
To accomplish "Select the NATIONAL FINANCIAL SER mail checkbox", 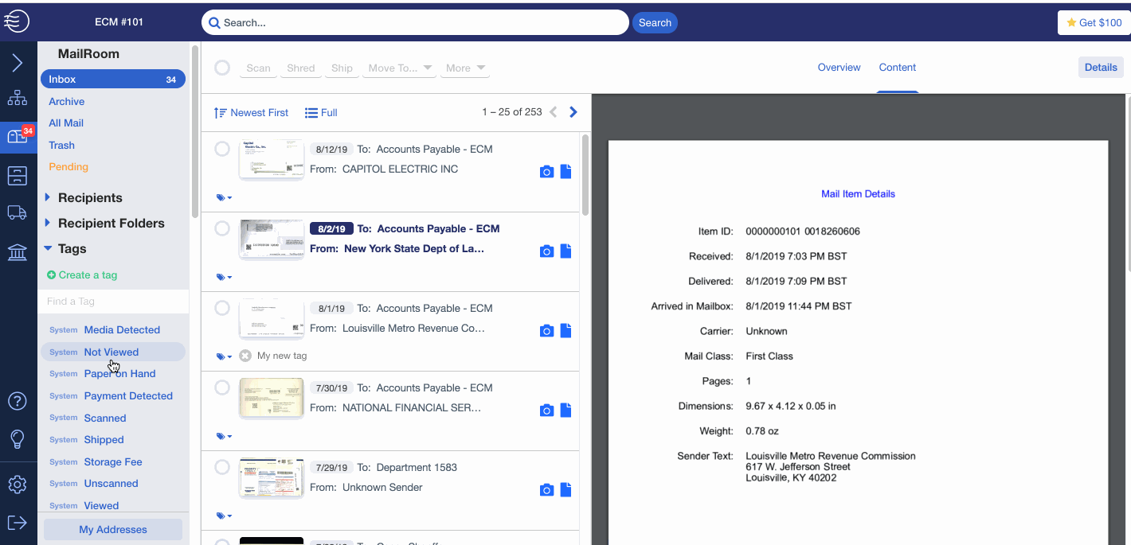I will coord(222,387).
